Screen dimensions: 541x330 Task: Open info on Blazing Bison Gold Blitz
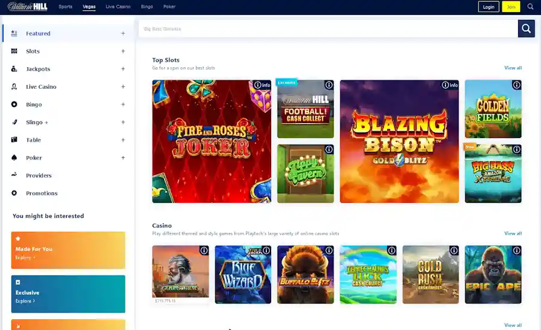click(x=450, y=85)
